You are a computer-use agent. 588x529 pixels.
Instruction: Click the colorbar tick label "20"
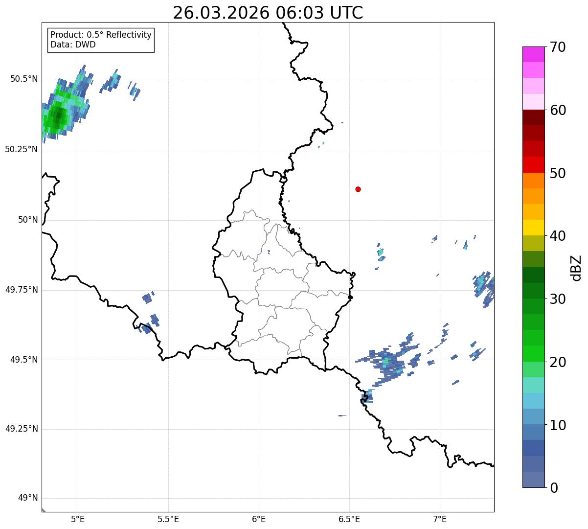[558, 362]
